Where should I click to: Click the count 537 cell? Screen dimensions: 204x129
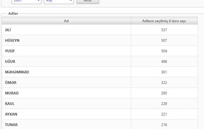[164, 30]
